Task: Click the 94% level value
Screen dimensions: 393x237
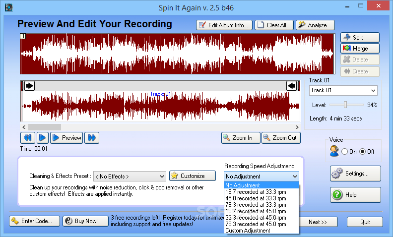Action: point(372,105)
